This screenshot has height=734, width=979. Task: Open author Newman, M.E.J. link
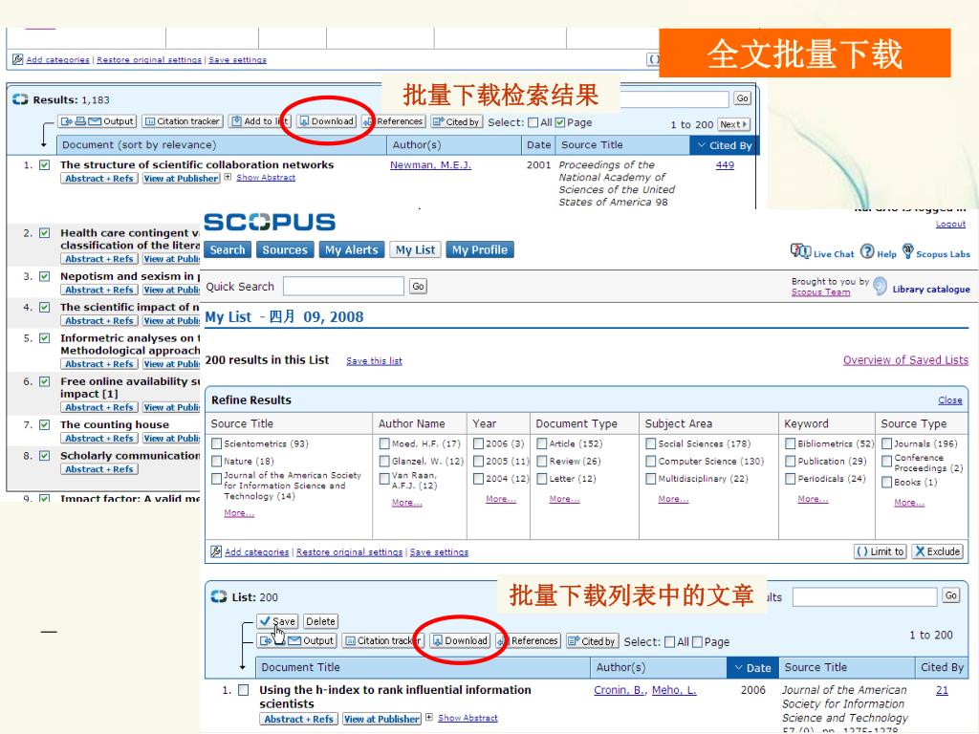click(x=430, y=164)
